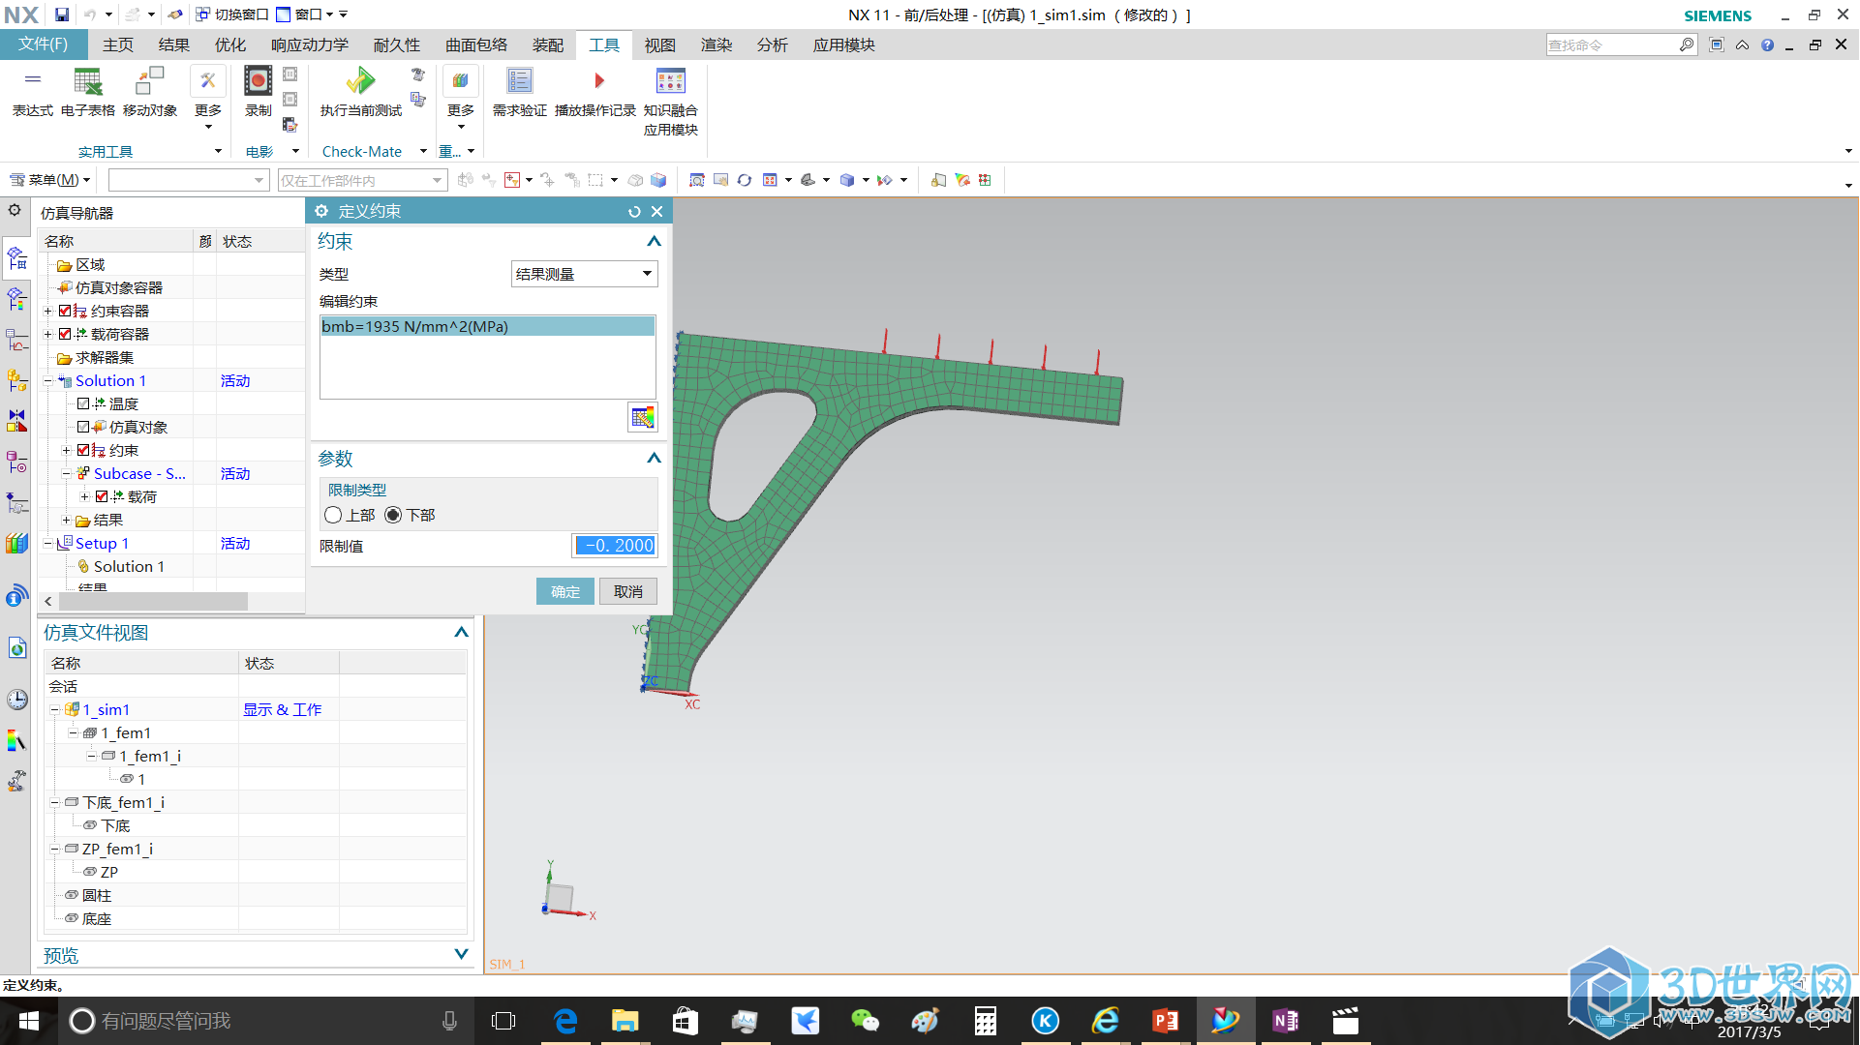Click the Windows Start button
The width and height of the screenshot is (1860, 1045).
point(28,1021)
